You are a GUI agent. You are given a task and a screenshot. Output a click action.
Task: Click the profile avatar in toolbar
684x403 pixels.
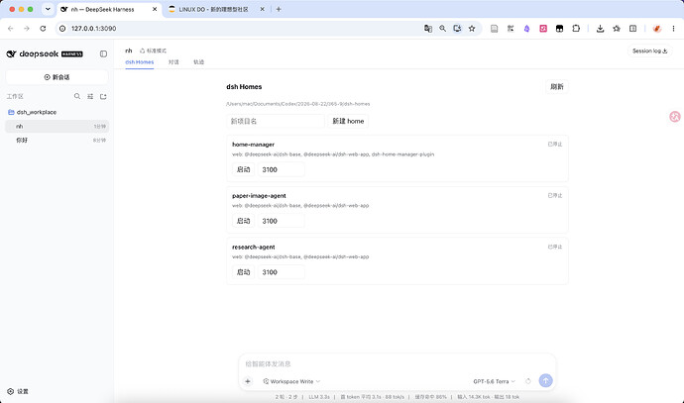657,29
